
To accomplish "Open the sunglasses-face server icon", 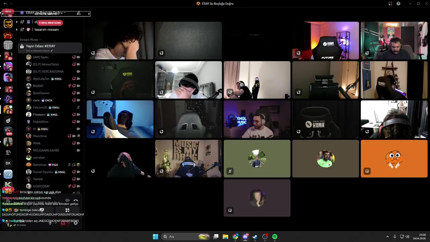I will 8,24.
